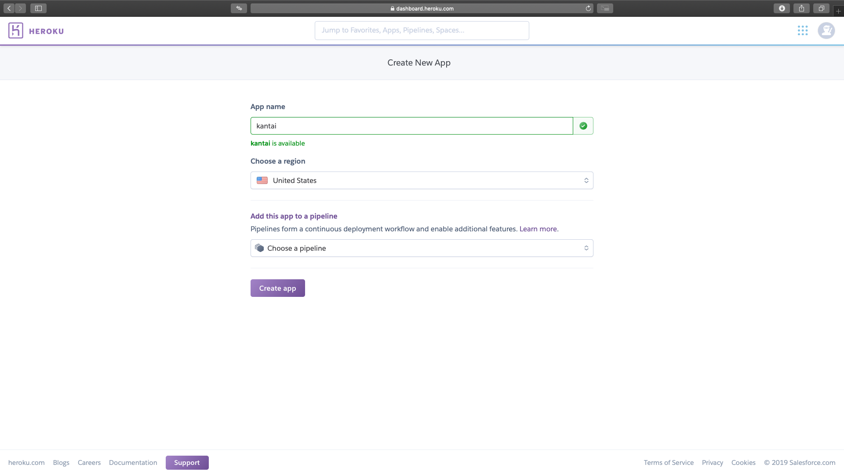Click Safari share button
Viewport: 844px width, 475px height.
pos(801,8)
